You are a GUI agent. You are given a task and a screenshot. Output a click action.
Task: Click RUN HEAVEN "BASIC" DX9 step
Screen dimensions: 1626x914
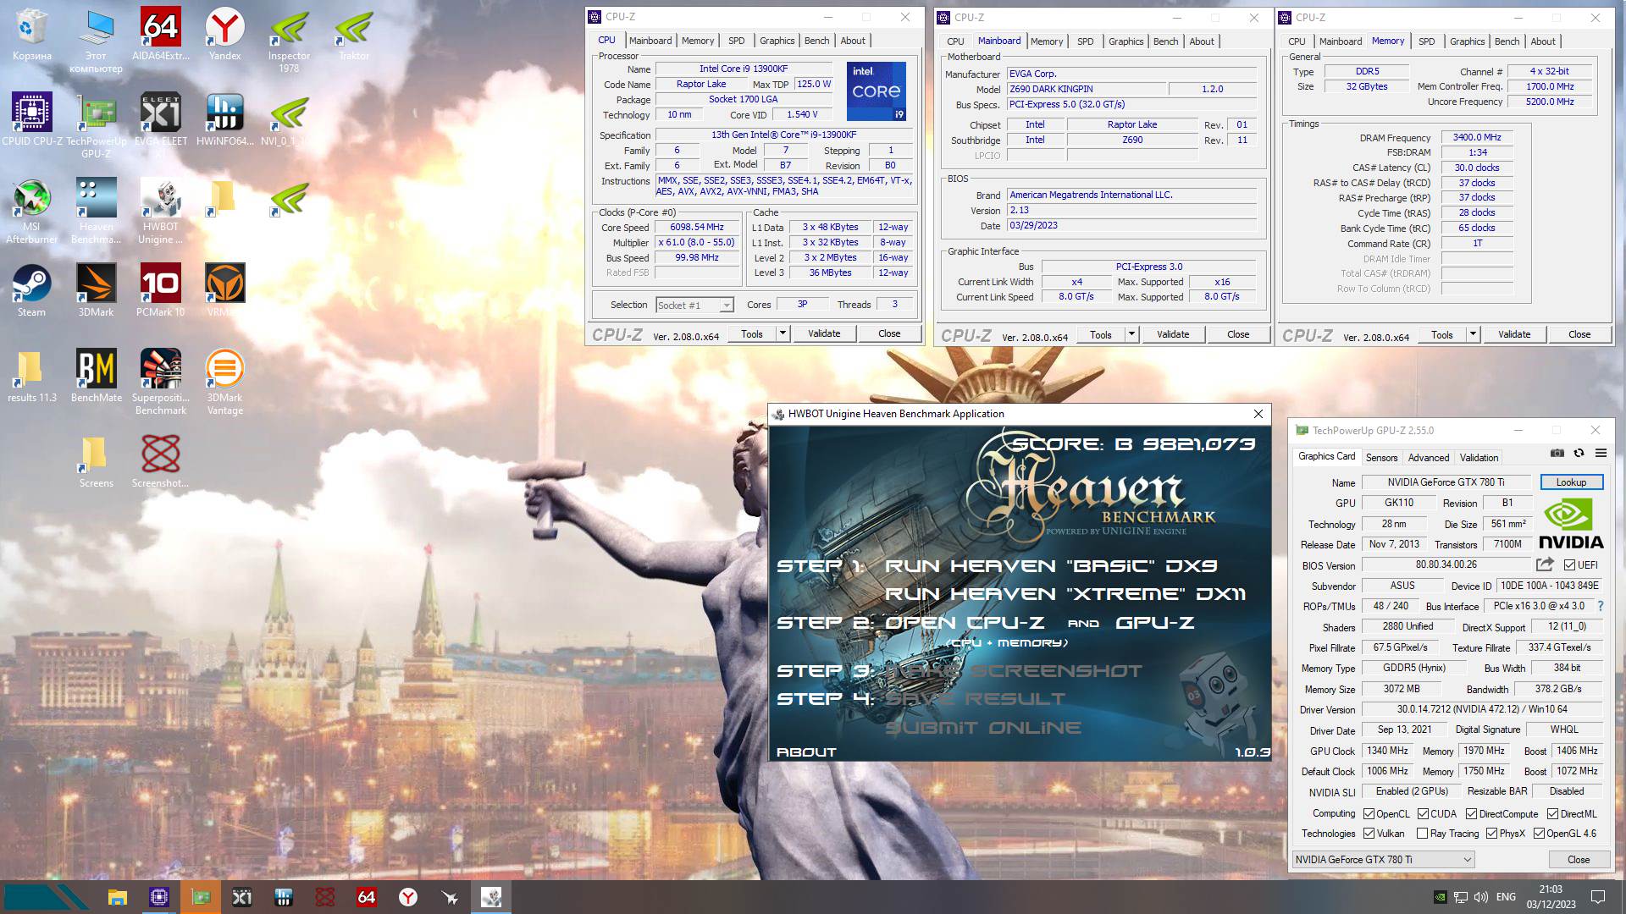click(1051, 565)
